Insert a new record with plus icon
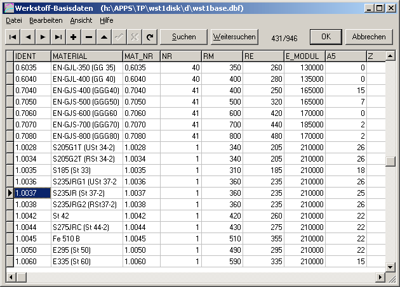400x287 pixels. [x=74, y=37]
